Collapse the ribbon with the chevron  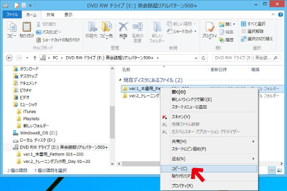pos(273,15)
